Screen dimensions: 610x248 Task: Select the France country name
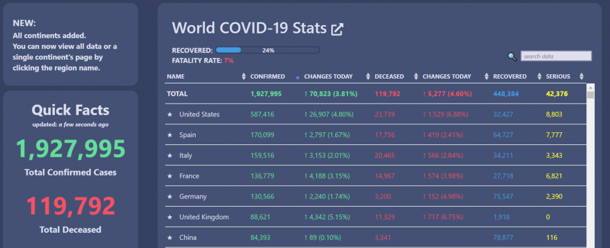pos(189,176)
